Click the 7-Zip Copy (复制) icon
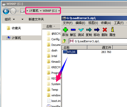This screenshot has width=127, height=107. 89,30
